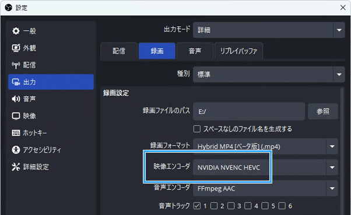Viewport: 351px width, 215px height.
Task: Click the monitor icon for 映像
Action: coord(16,116)
